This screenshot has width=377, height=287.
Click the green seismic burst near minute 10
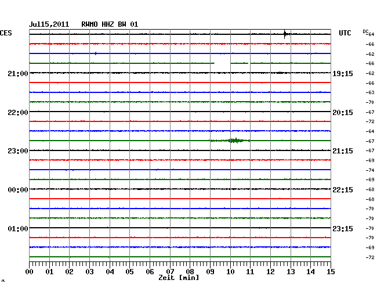[235, 141]
